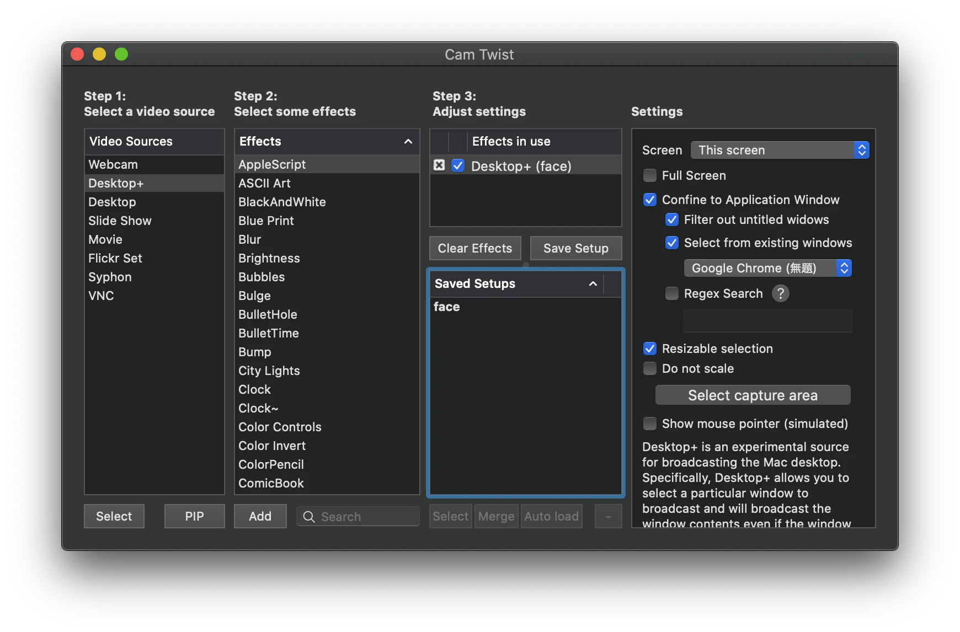Toggle the Resizable selection checkbox
Image resolution: width=960 pixels, height=632 pixels.
tap(650, 349)
